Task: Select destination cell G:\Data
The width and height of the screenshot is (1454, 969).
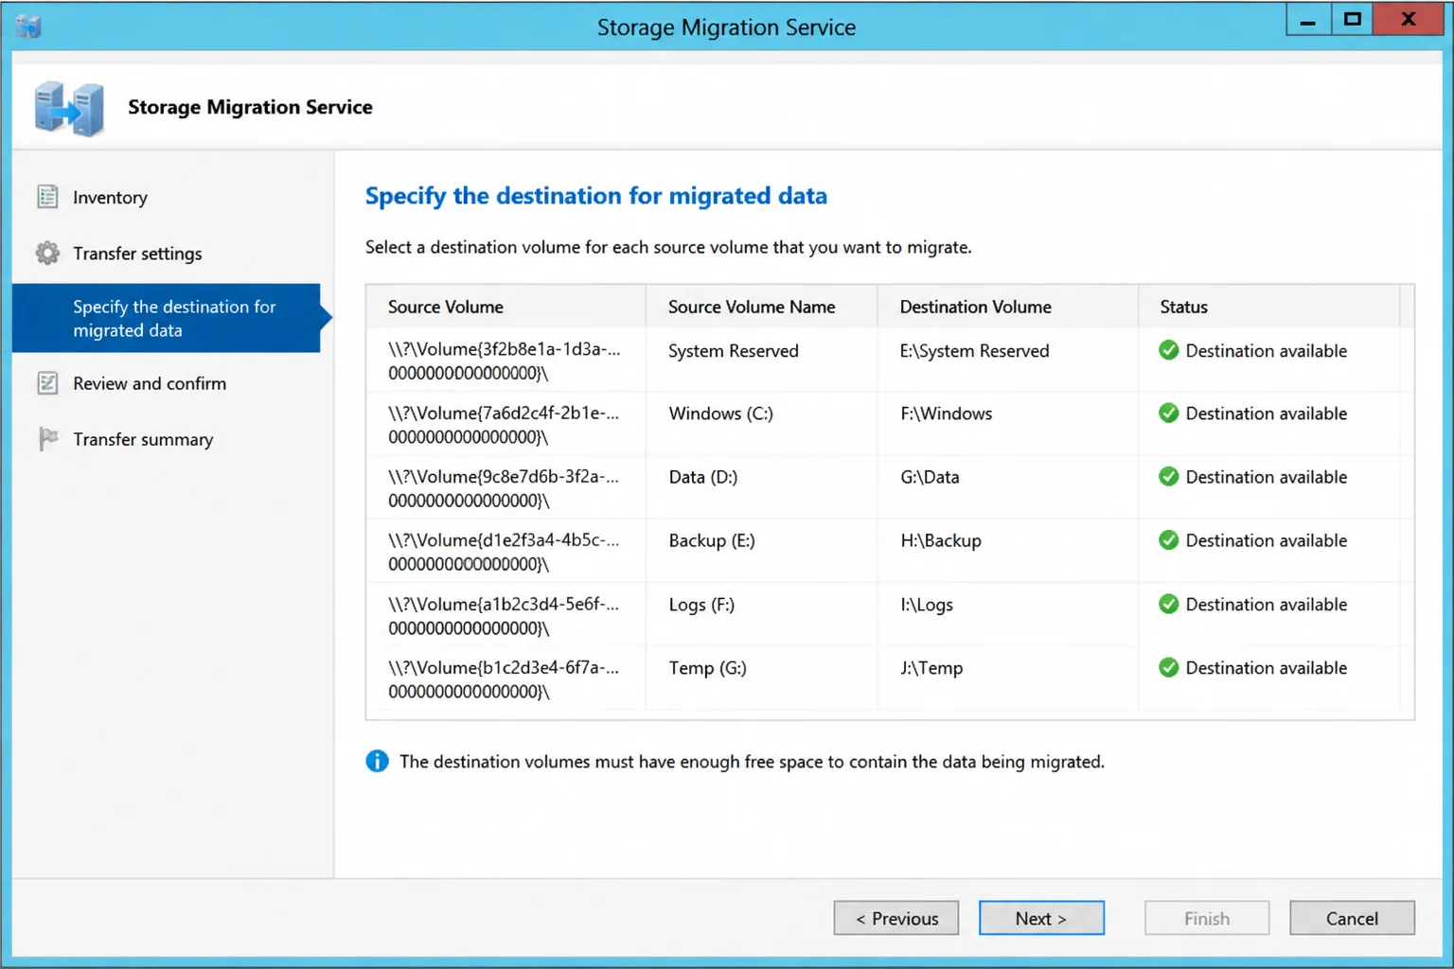Action: coord(1008,486)
